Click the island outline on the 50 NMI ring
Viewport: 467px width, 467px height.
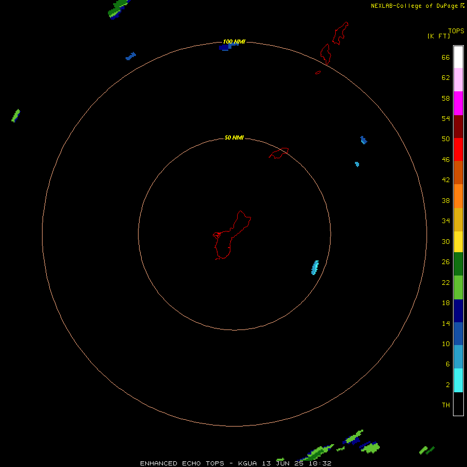(x=279, y=153)
